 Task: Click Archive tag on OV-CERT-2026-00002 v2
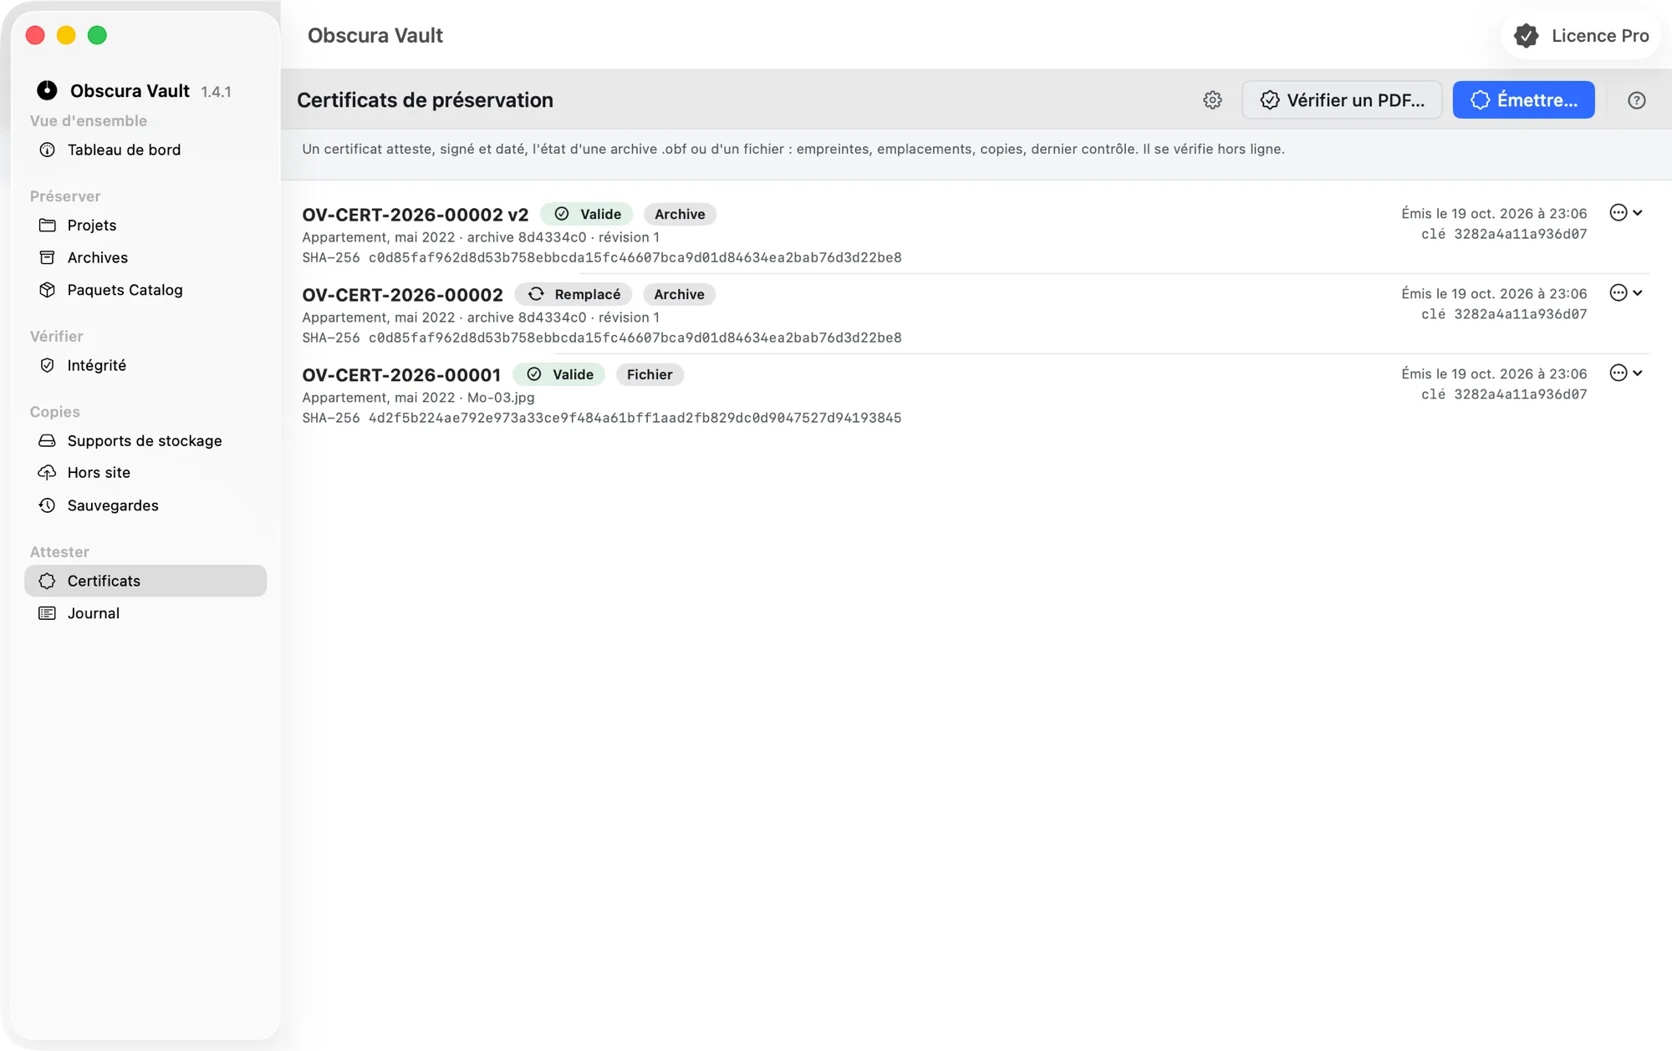click(680, 214)
